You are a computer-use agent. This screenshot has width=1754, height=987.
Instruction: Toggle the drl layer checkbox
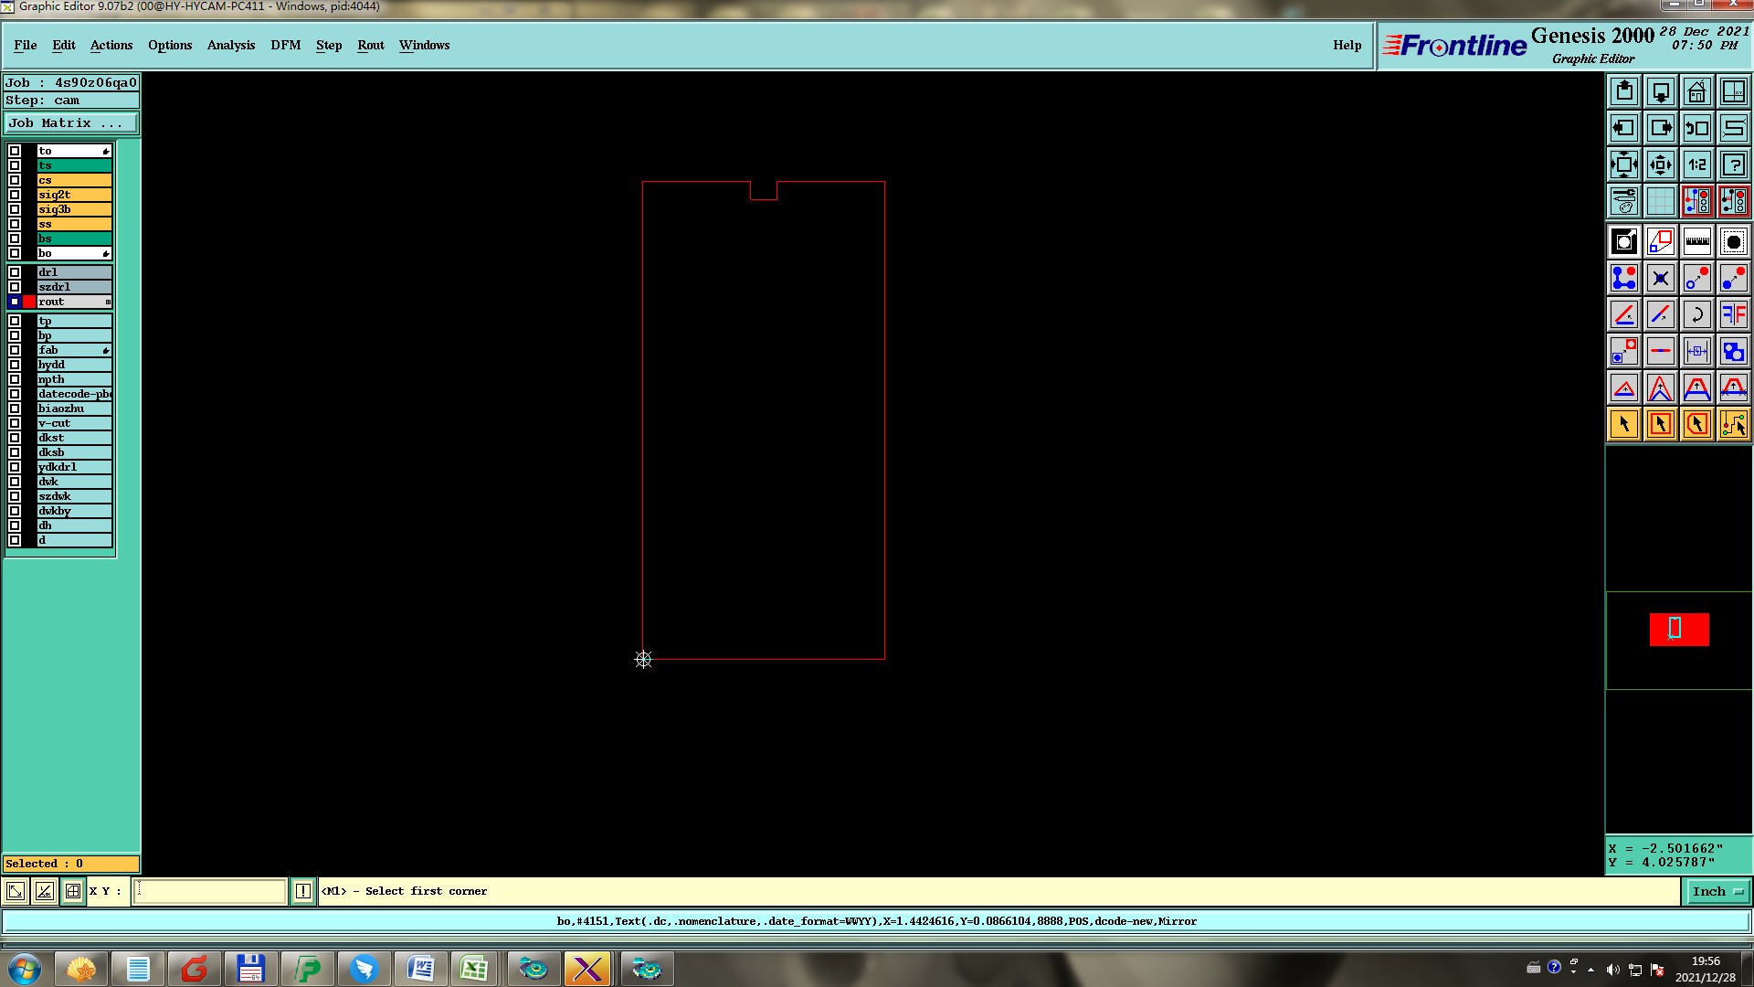(x=15, y=272)
